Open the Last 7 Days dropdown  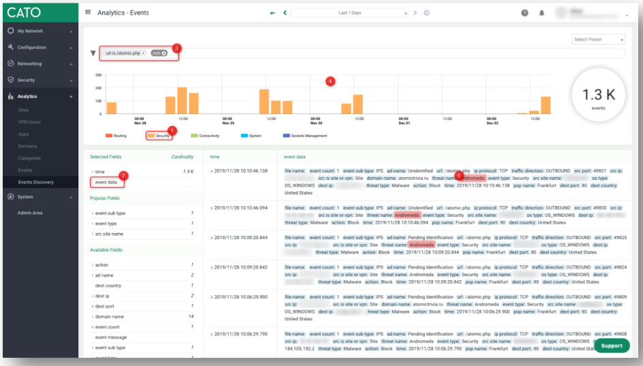click(x=349, y=12)
